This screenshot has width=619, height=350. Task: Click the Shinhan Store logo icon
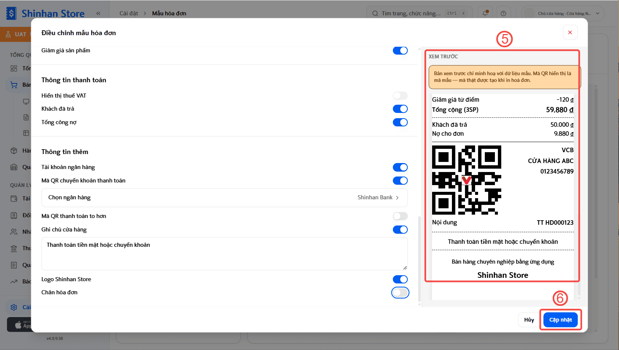point(11,13)
